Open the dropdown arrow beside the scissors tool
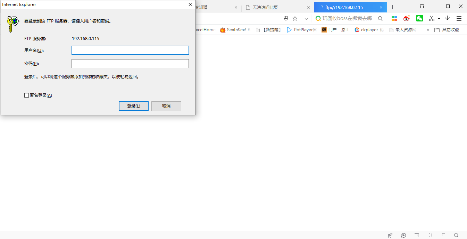Image resolution: width=467 pixels, height=239 pixels. click(438, 18)
